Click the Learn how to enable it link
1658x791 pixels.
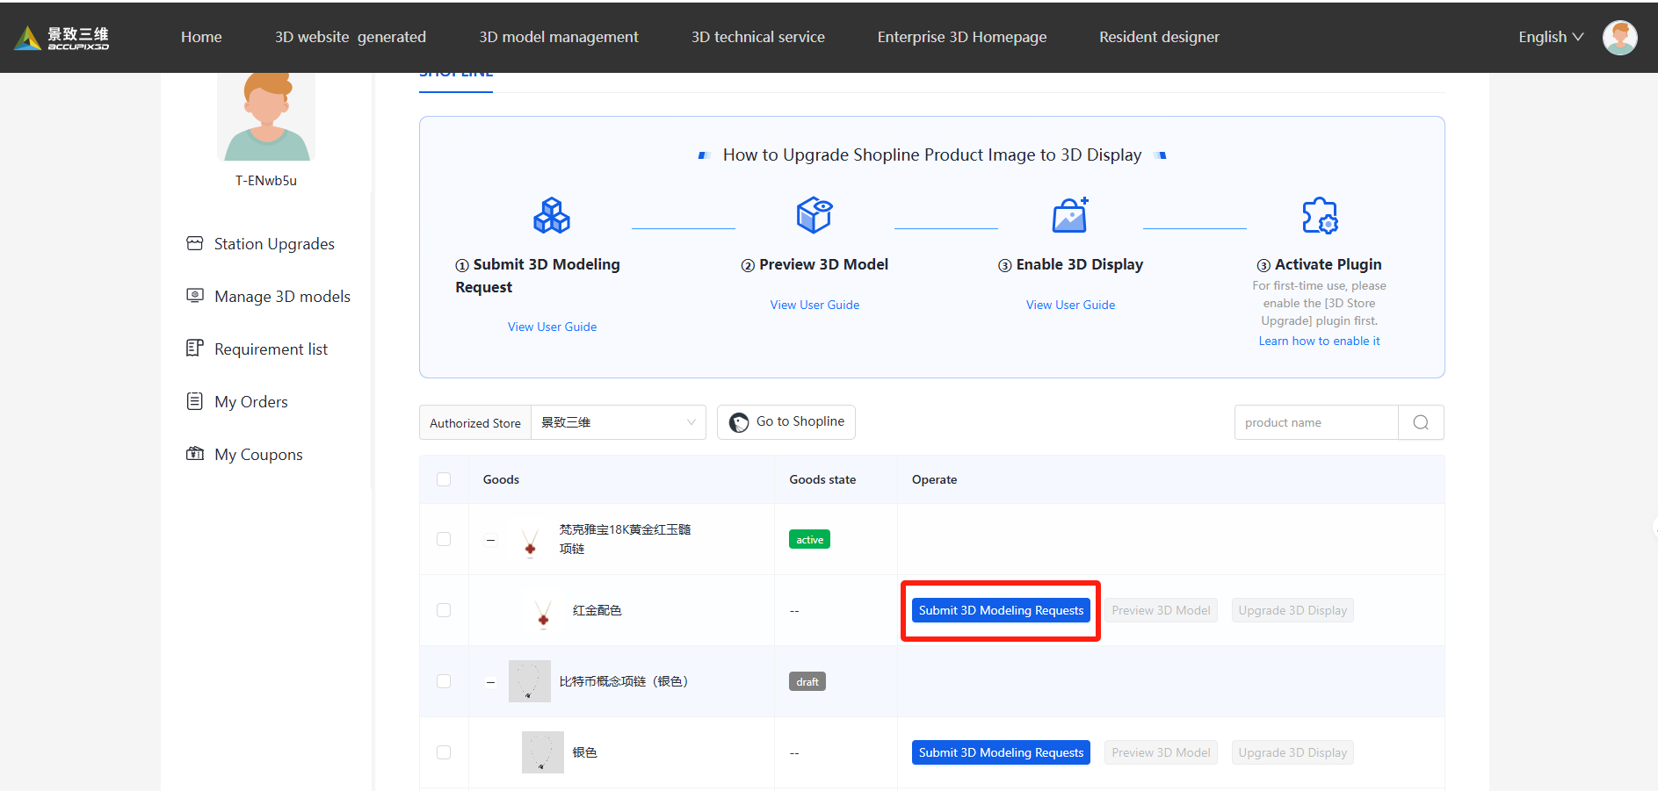pos(1319,341)
